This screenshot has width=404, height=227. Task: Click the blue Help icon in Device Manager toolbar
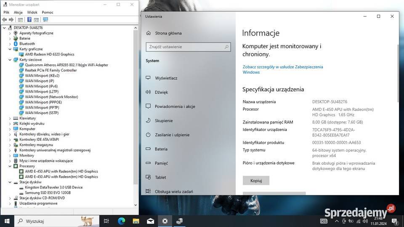pyautogui.click(x=29, y=20)
